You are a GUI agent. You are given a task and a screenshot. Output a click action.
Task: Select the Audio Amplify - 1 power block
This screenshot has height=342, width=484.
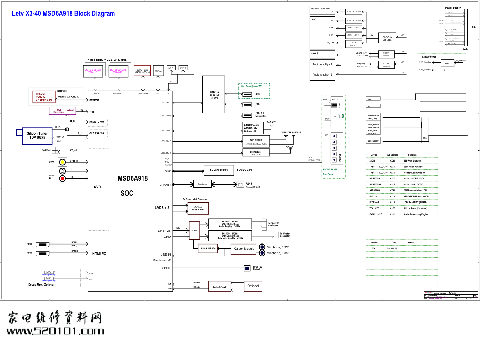322,64
